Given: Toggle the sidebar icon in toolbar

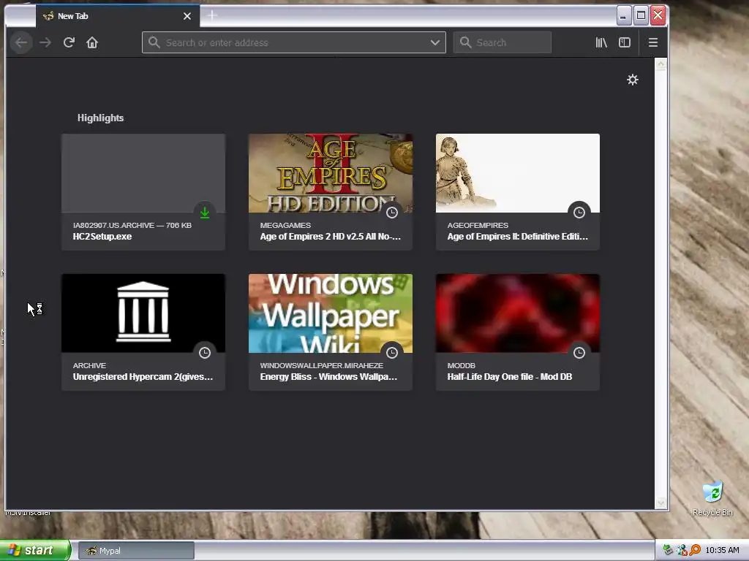Looking at the screenshot, I should (x=625, y=43).
